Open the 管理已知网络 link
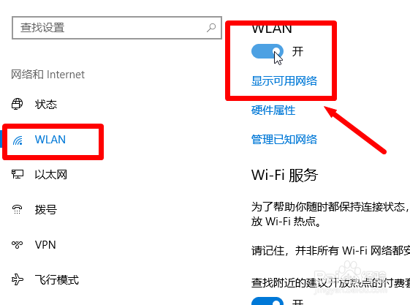Screen dimensions: 410x305 tap(284, 140)
